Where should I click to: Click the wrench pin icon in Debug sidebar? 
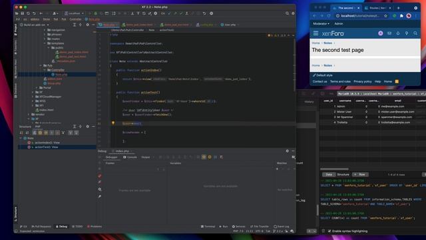(100, 196)
